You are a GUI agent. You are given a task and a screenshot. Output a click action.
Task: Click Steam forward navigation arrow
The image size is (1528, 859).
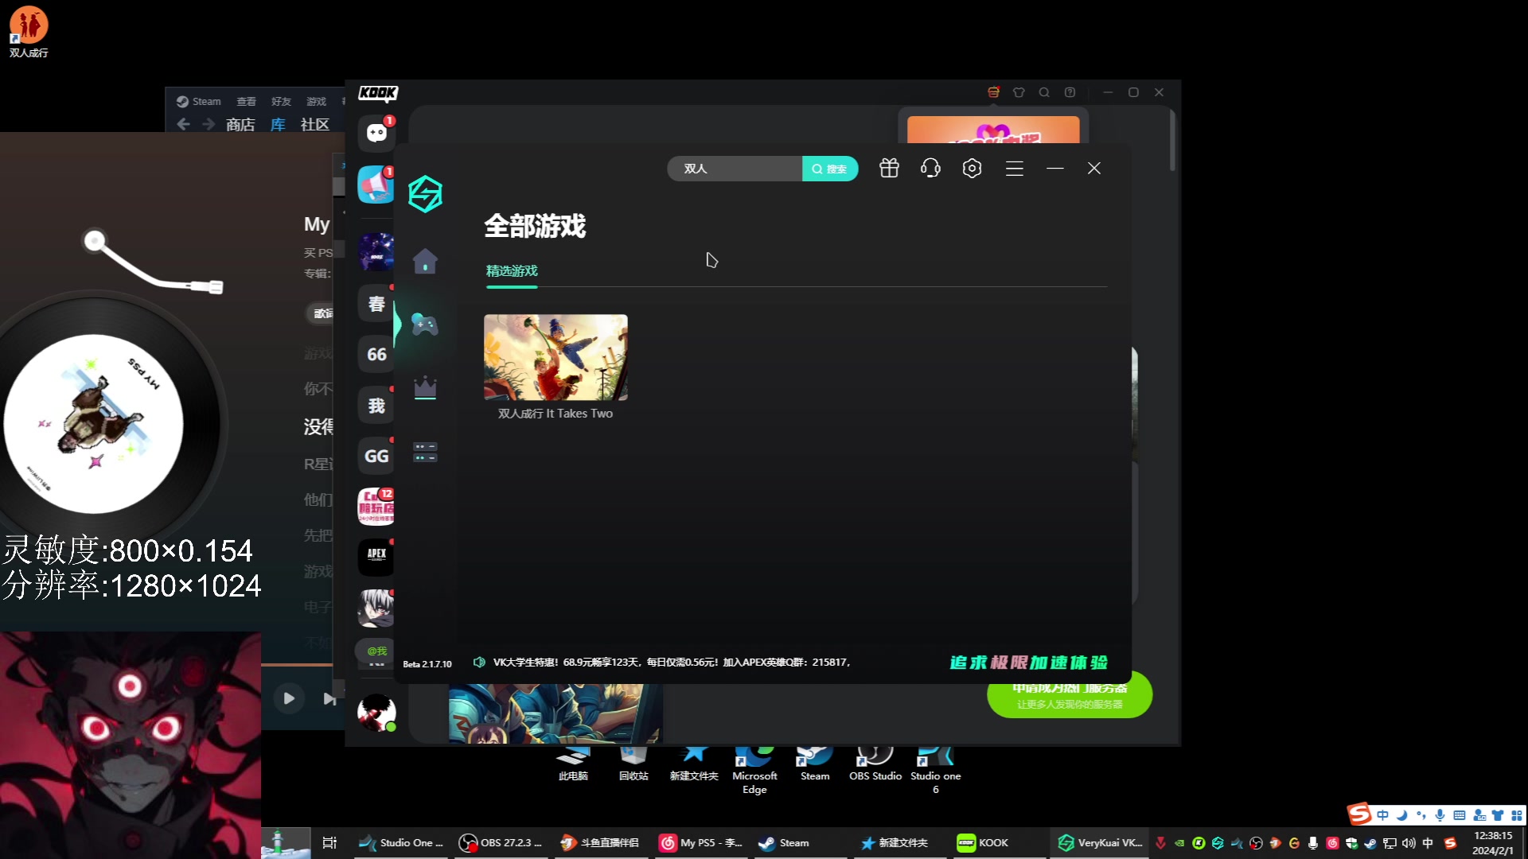[209, 124]
